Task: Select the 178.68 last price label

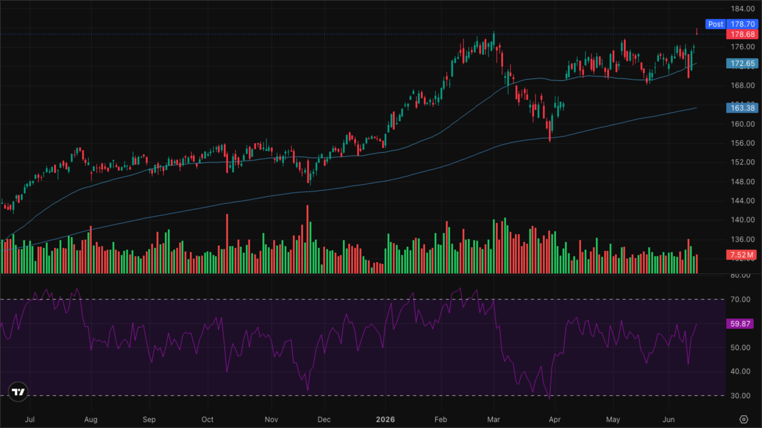Action: tap(742, 34)
